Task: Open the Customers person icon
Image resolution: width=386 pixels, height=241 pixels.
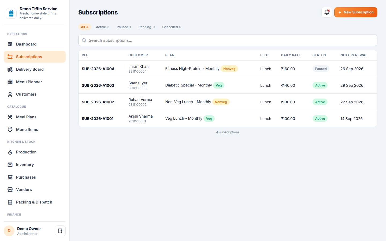Action: point(10,94)
